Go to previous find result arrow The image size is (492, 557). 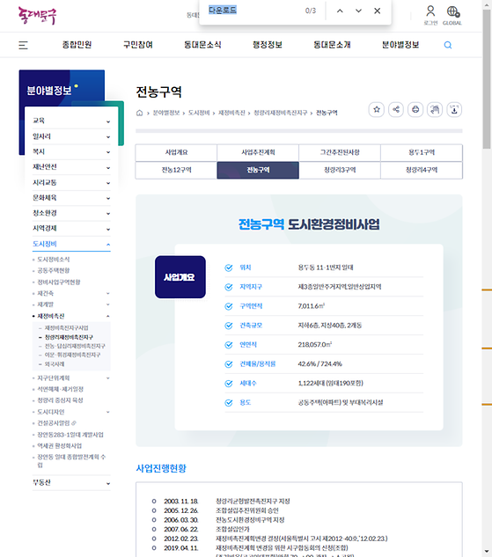point(340,11)
